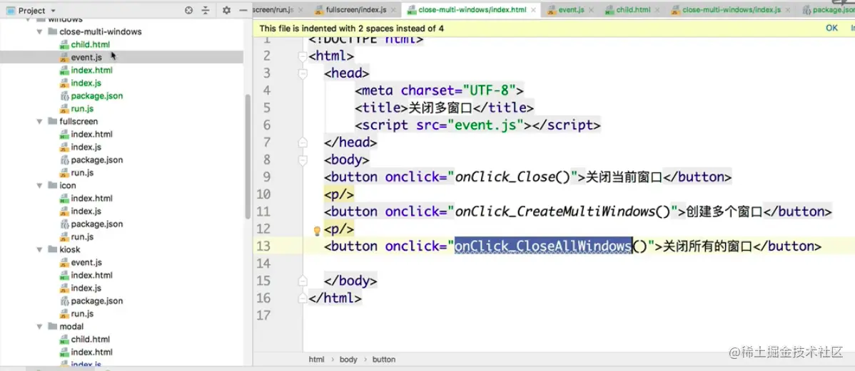
Task: Click the locate-file target icon in Project panel
Action: (188, 11)
